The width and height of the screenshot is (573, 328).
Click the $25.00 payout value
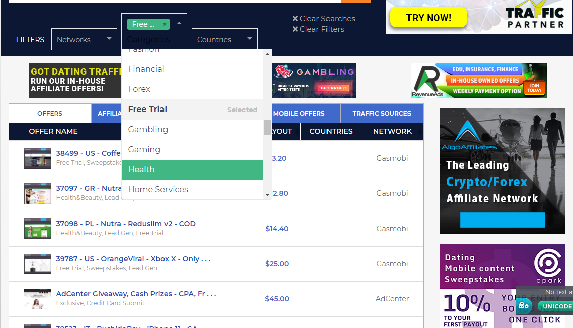click(x=277, y=263)
